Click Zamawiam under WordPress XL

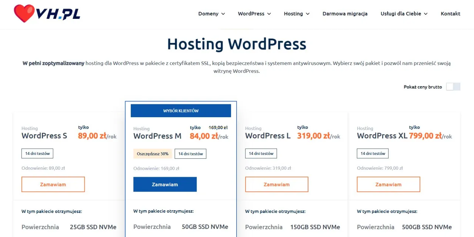point(388,184)
